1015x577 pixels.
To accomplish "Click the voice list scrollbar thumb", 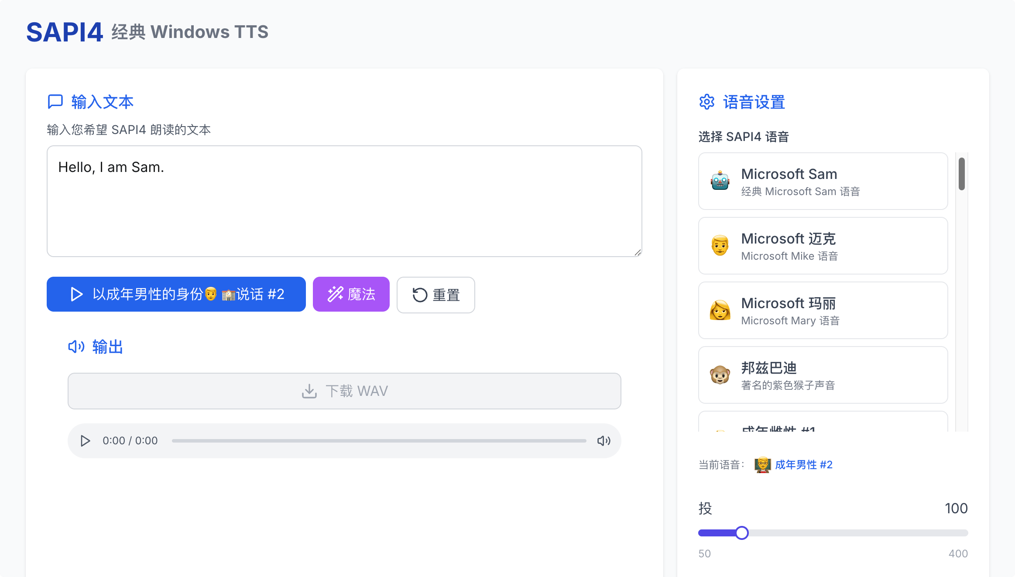I will pos(962,174).
